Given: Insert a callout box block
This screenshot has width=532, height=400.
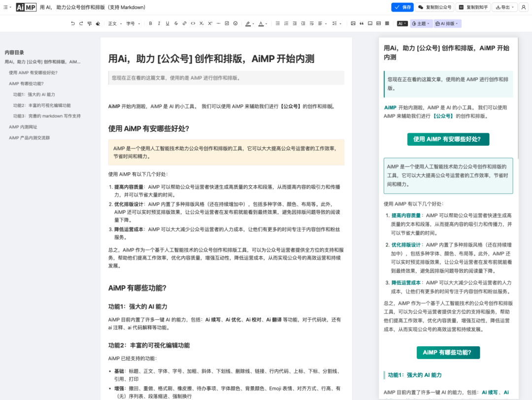Looking at the screenshot, I should pyautogui.click(x=370, y=24).
